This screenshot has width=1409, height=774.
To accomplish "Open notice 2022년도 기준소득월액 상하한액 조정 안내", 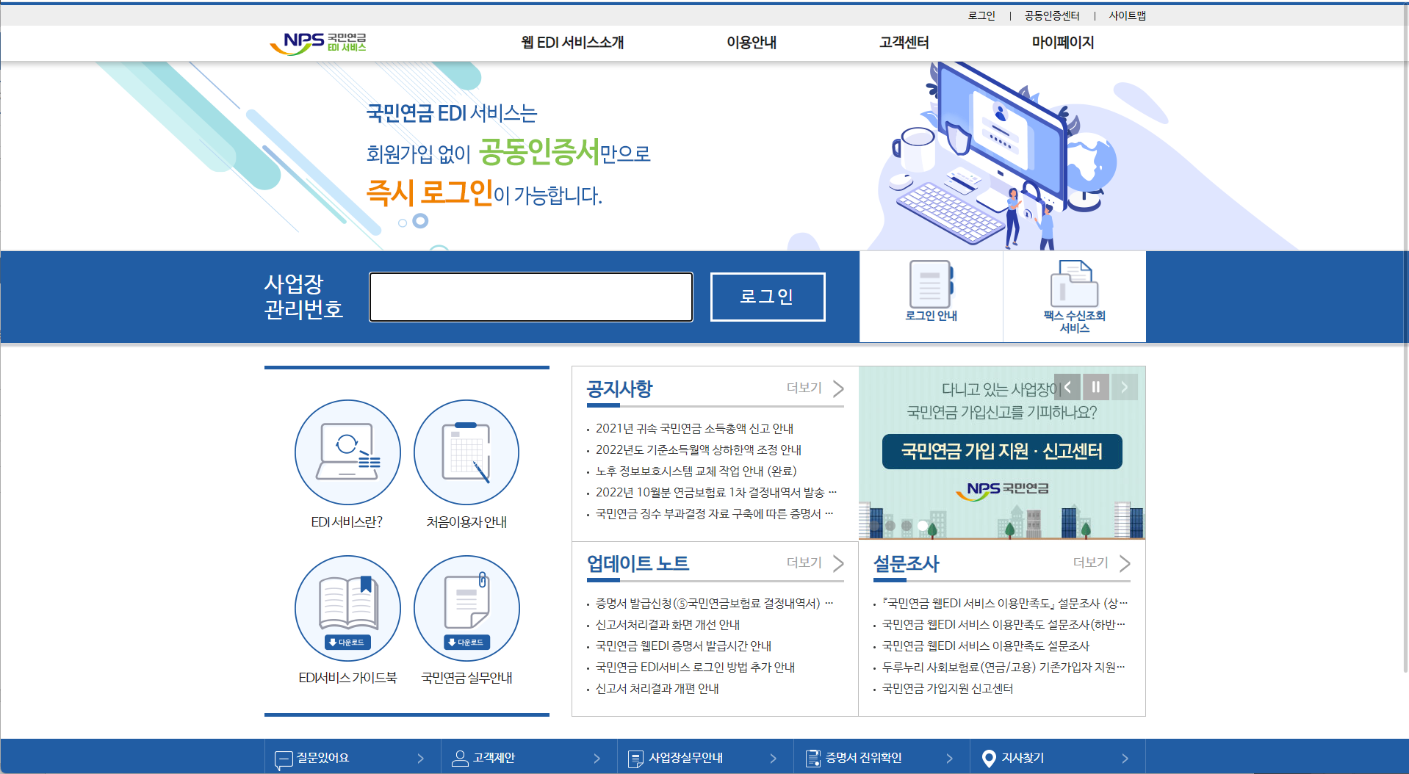I will click(x=699, y=449).
